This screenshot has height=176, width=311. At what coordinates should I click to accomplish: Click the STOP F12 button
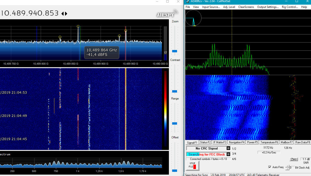[x=192, y=165]
